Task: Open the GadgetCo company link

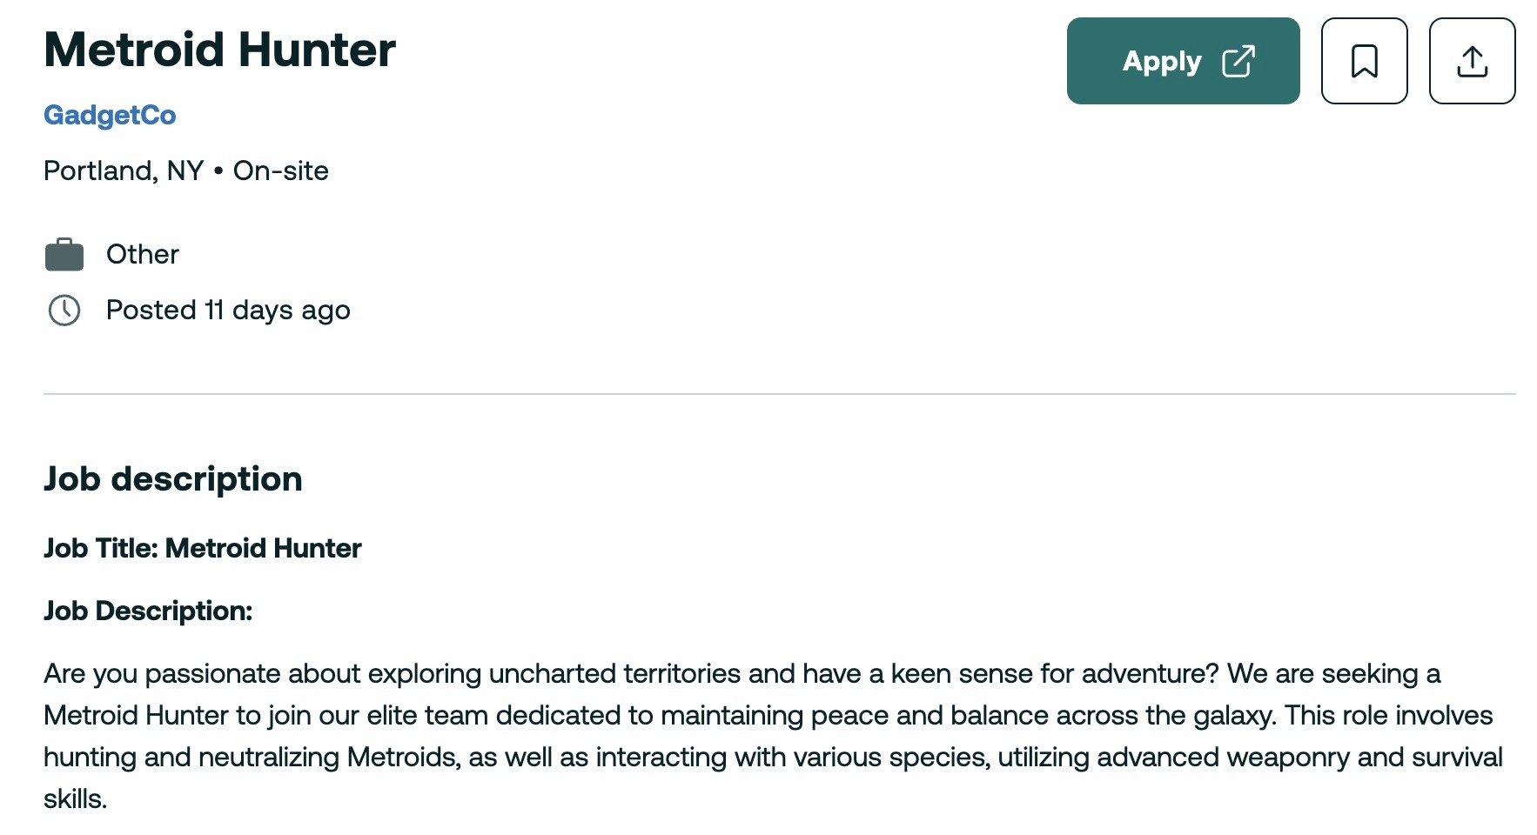Action: coord(110,115)
